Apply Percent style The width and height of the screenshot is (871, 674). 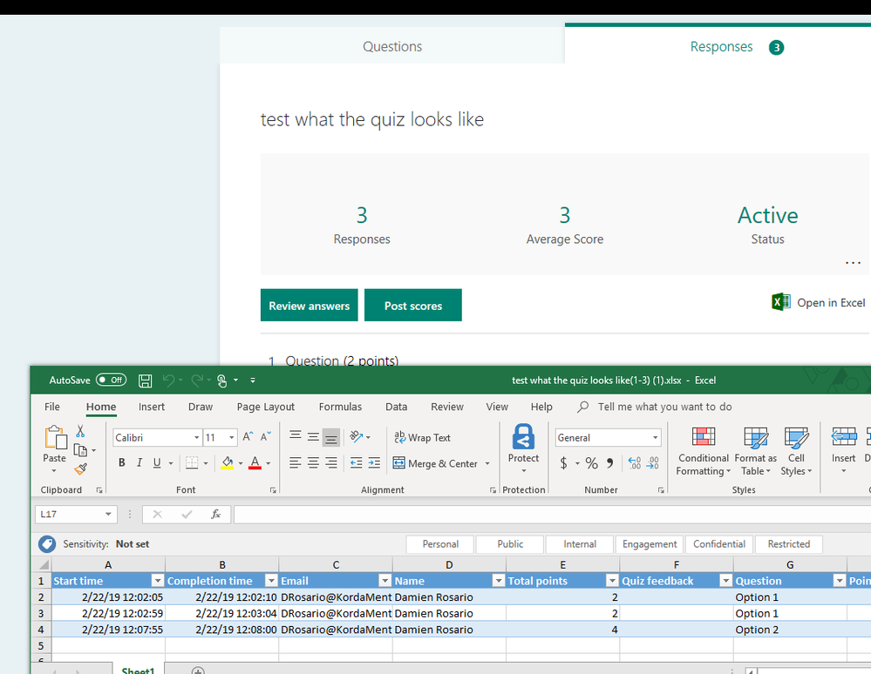[x=592, y=463]
